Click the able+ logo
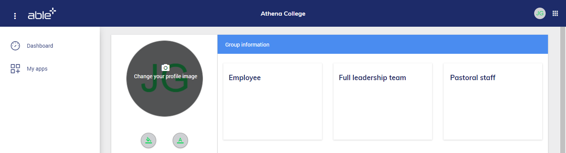The image size is (566, 153). click(42, 14)
